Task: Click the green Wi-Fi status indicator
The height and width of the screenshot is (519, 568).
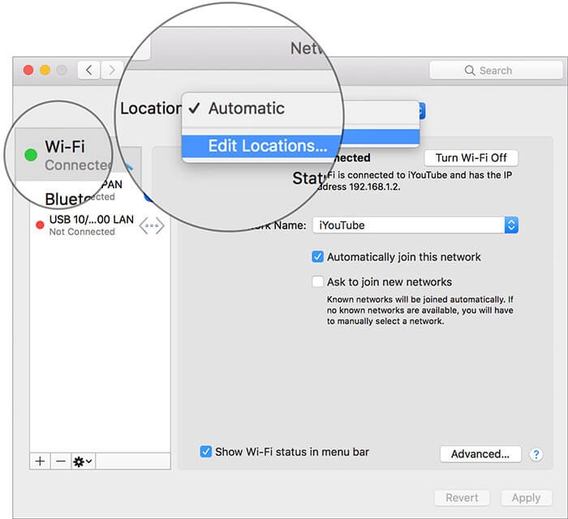Action: point(31,155)
